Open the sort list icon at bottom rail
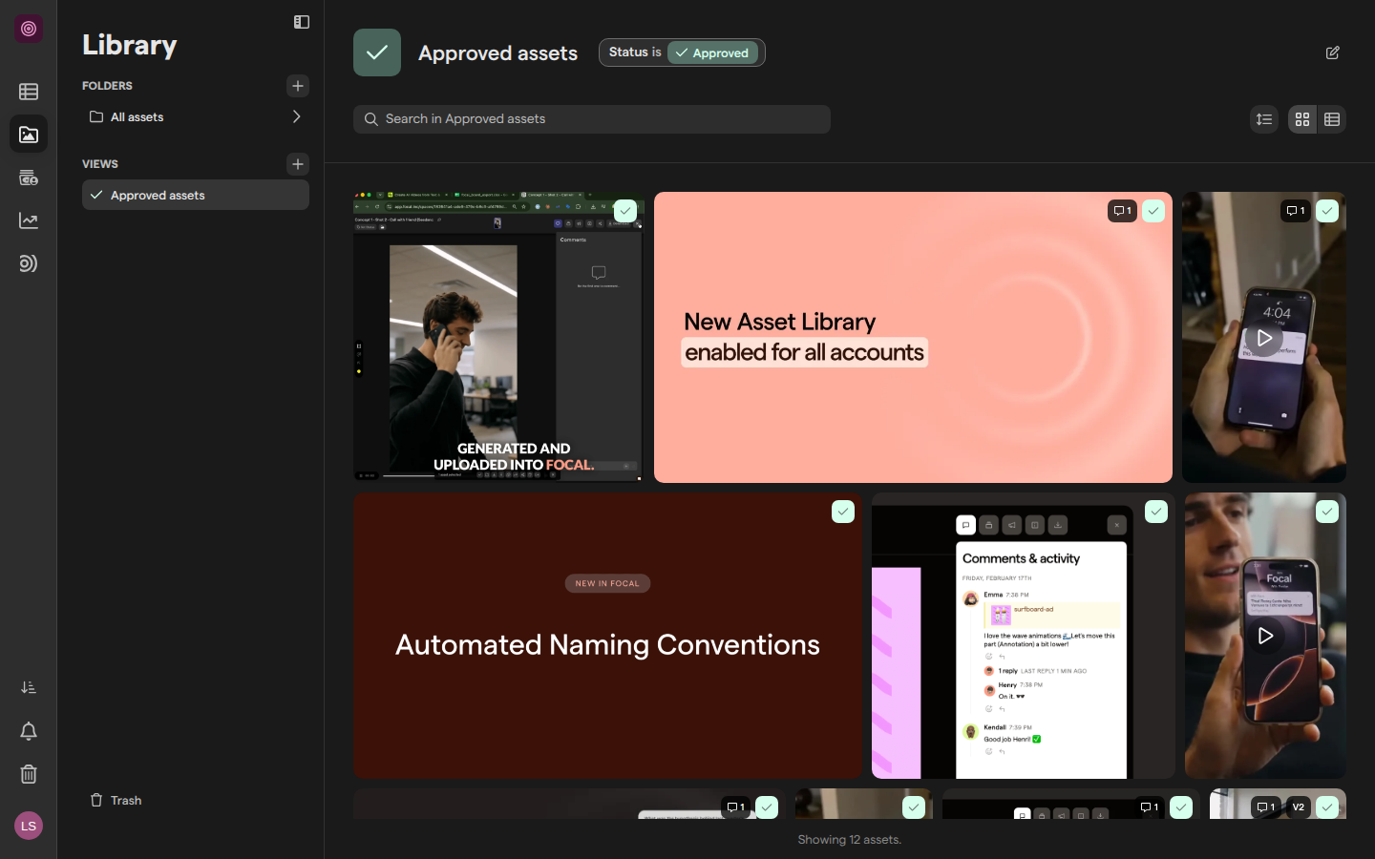Image resolution: width=1375 pixels, height=859 pixels. (x=29, y=687)
